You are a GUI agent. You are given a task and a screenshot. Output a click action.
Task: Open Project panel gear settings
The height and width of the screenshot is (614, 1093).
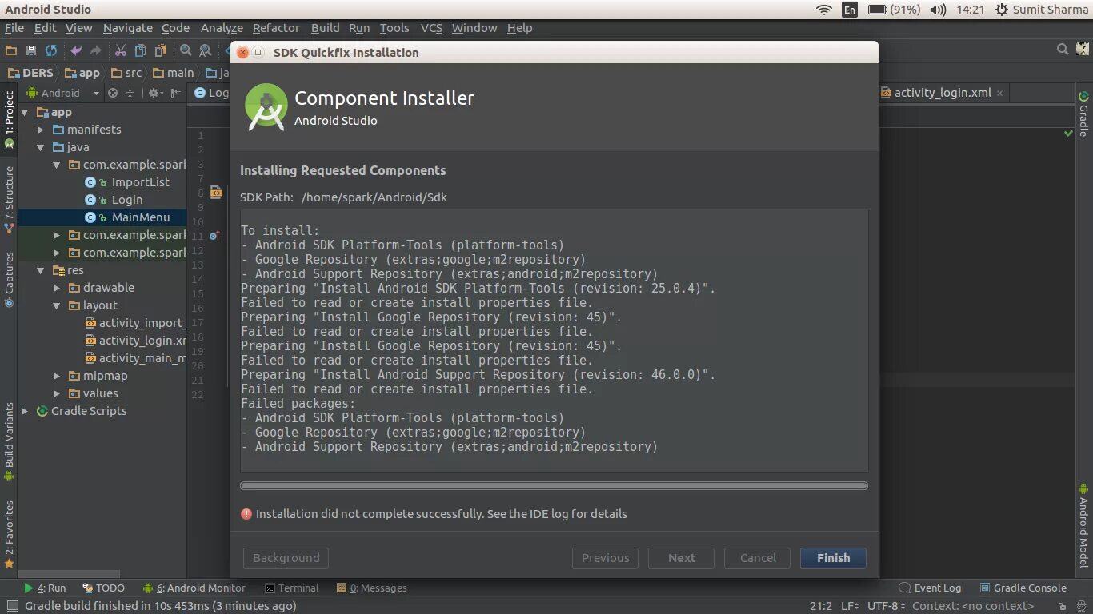point(154,93)
